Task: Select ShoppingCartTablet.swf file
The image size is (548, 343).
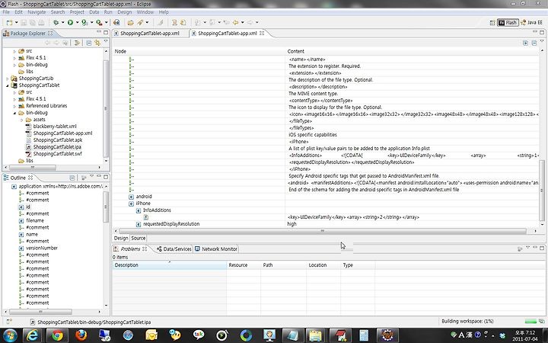Action: point(57,154)
